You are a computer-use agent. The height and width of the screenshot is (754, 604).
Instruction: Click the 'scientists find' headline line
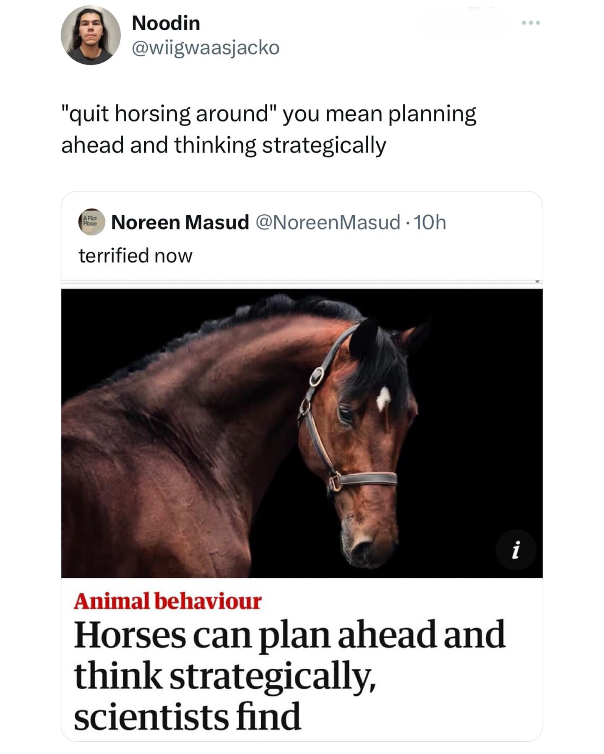pos(187,716)
